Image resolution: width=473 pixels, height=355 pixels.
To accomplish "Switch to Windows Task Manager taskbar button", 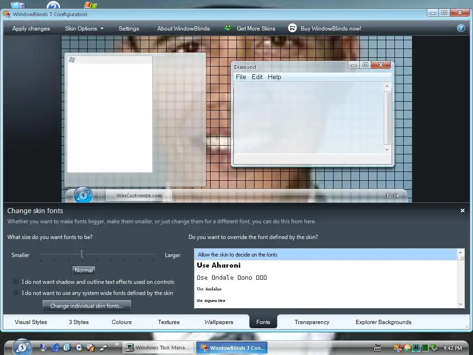I will pos(158,348).
